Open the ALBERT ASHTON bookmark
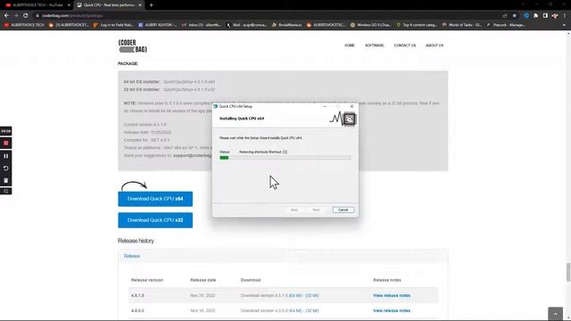The image size is (571, 321). [158, 25]
